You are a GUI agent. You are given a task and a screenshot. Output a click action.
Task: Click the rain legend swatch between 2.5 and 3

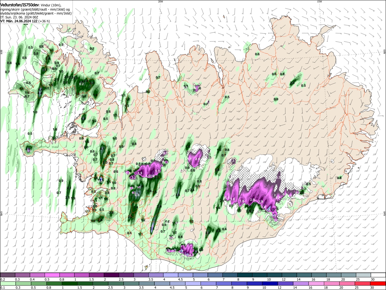[x=115, y=284]
